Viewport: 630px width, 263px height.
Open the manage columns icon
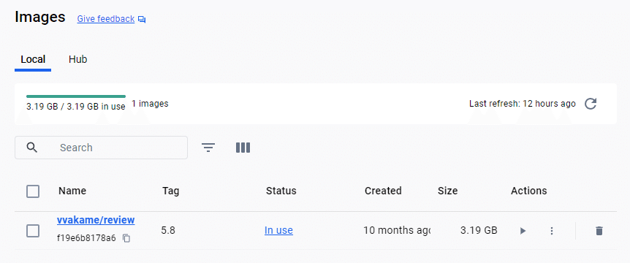243,148
